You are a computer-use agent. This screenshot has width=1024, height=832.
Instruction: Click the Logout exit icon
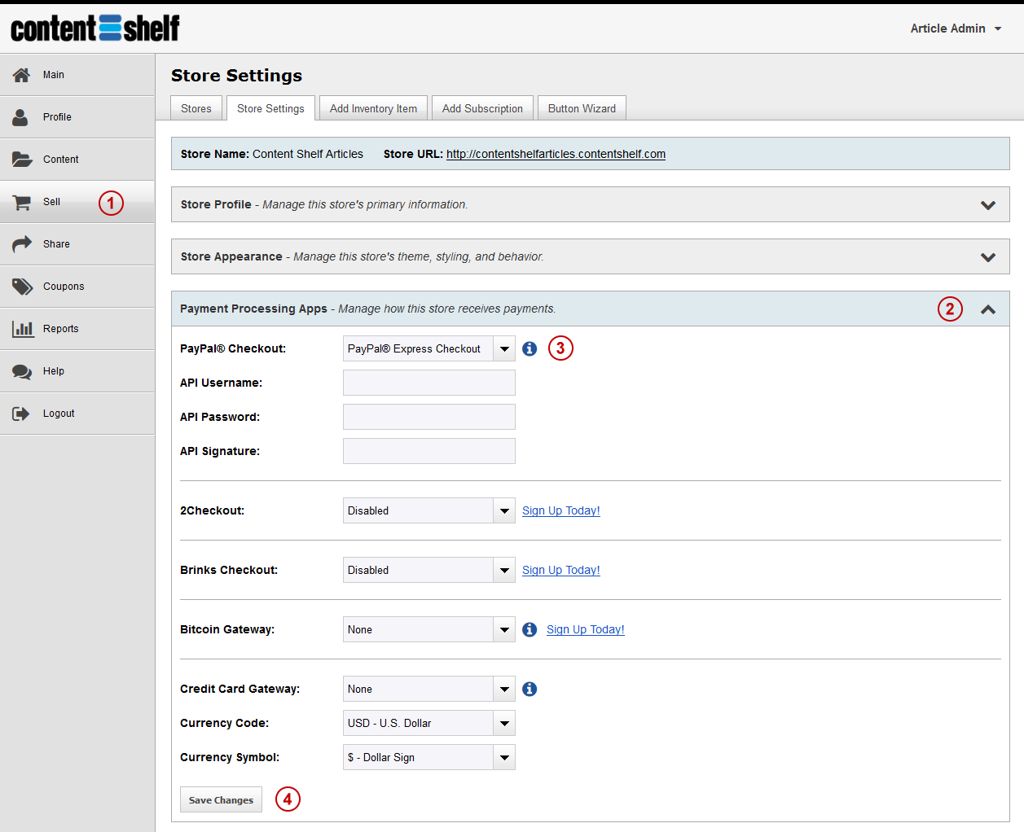click(x=21, y=414)
